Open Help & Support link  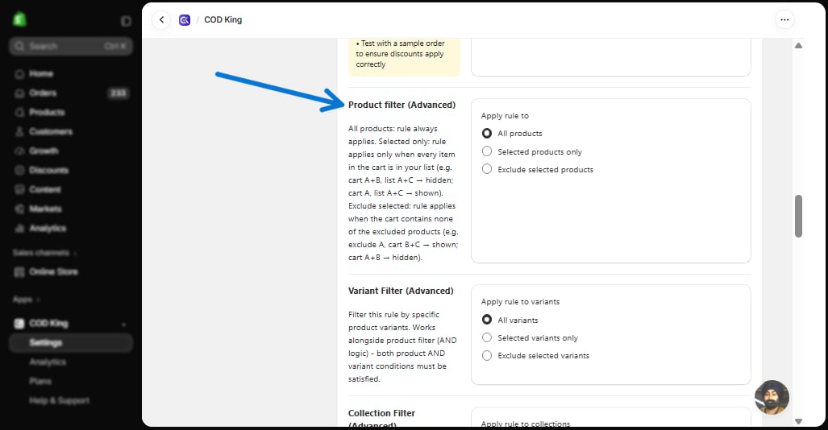59,401
